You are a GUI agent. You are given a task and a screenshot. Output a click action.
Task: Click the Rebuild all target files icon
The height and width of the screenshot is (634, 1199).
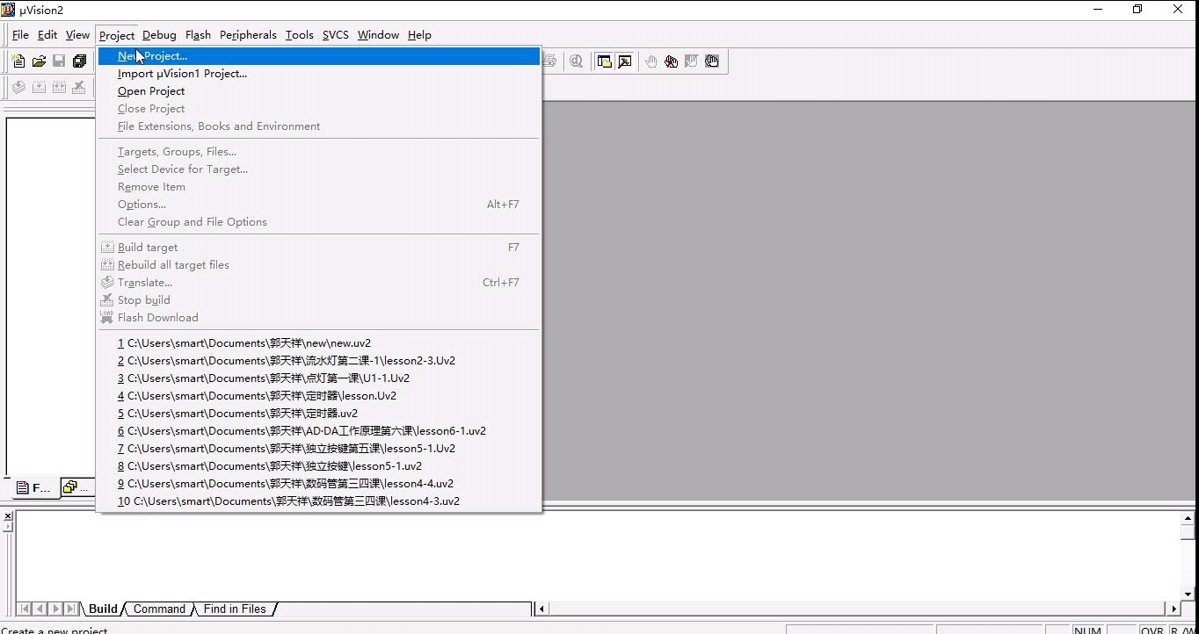[59, 87]
